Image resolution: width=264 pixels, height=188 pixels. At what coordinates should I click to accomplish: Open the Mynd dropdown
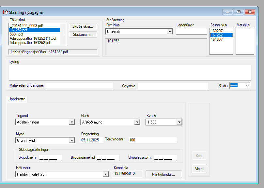[x=72, y=140]
